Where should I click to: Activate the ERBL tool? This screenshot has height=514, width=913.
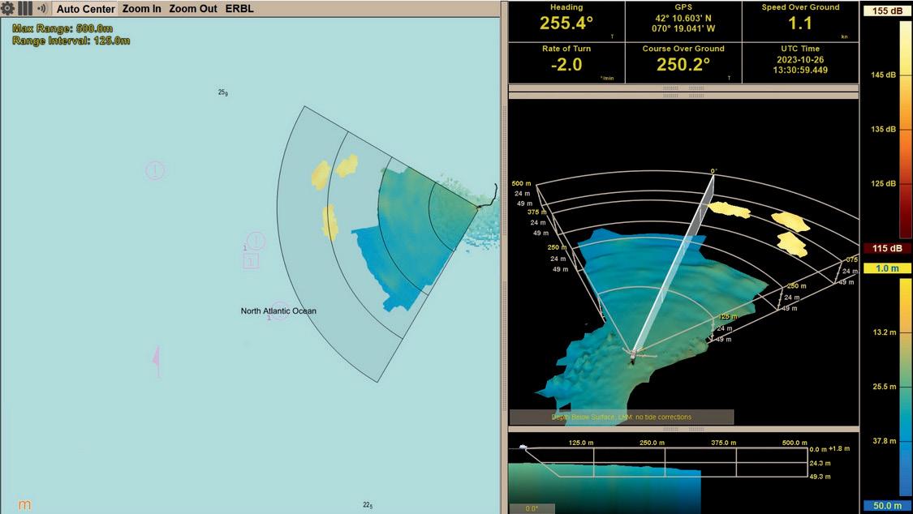239,9
